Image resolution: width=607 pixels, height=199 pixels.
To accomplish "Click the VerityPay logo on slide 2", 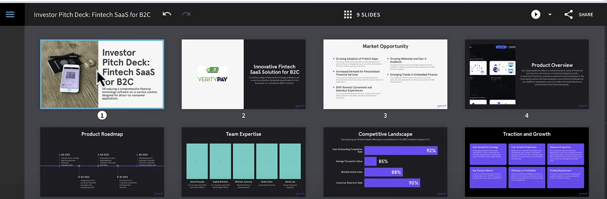I will click(213, 74).
